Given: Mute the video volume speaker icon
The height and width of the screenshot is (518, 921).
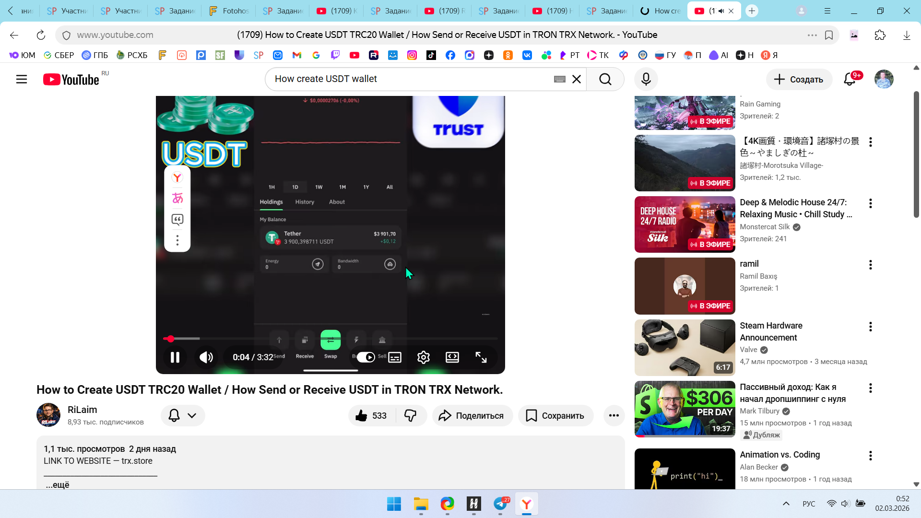Looking at the screenshot, I should (206, 357).
